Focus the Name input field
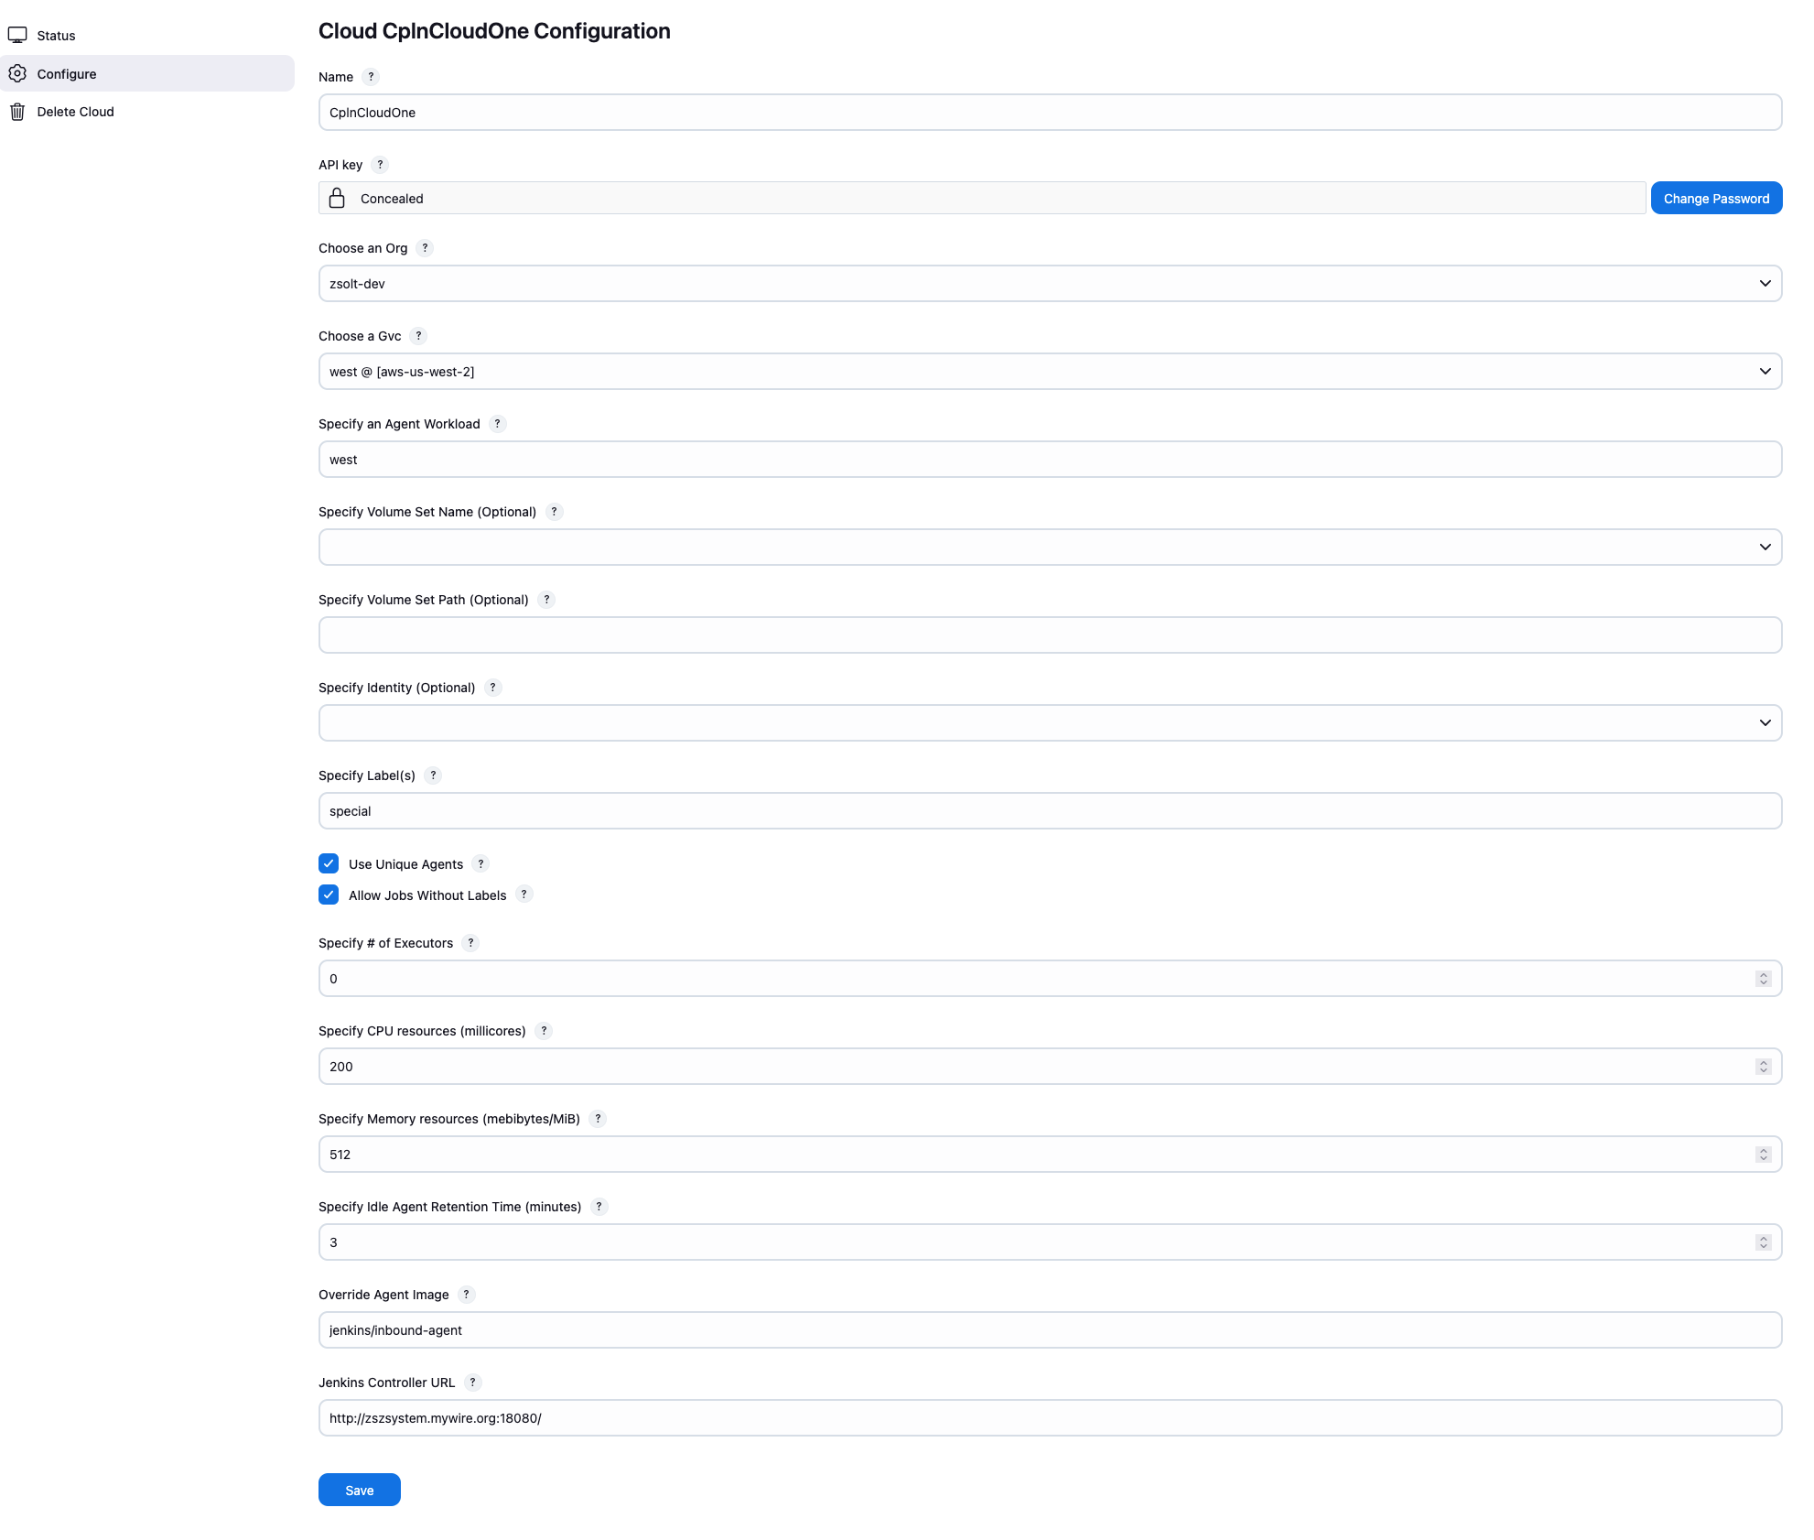 1050,113
